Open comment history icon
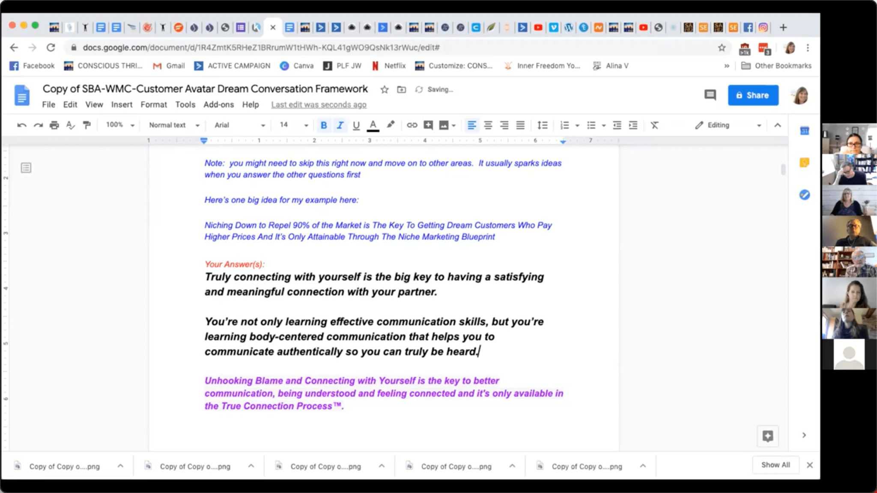 (710, 95)
